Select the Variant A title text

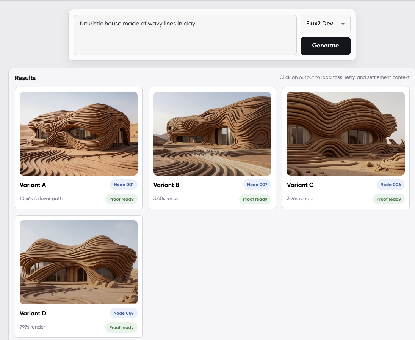pyautogui.click(x=33, y=185)
